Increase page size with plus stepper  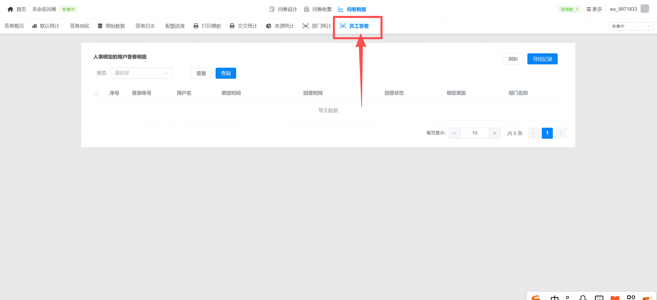click(494, 133)
